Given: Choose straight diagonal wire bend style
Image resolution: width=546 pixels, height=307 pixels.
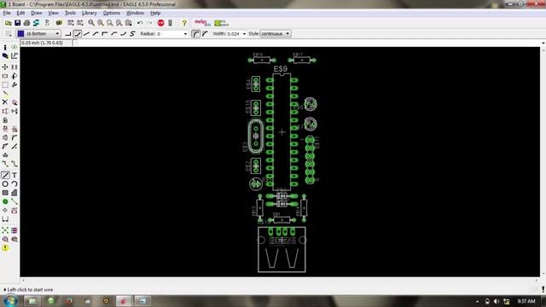Looking at the screenshot, I should tap(86, 34).
